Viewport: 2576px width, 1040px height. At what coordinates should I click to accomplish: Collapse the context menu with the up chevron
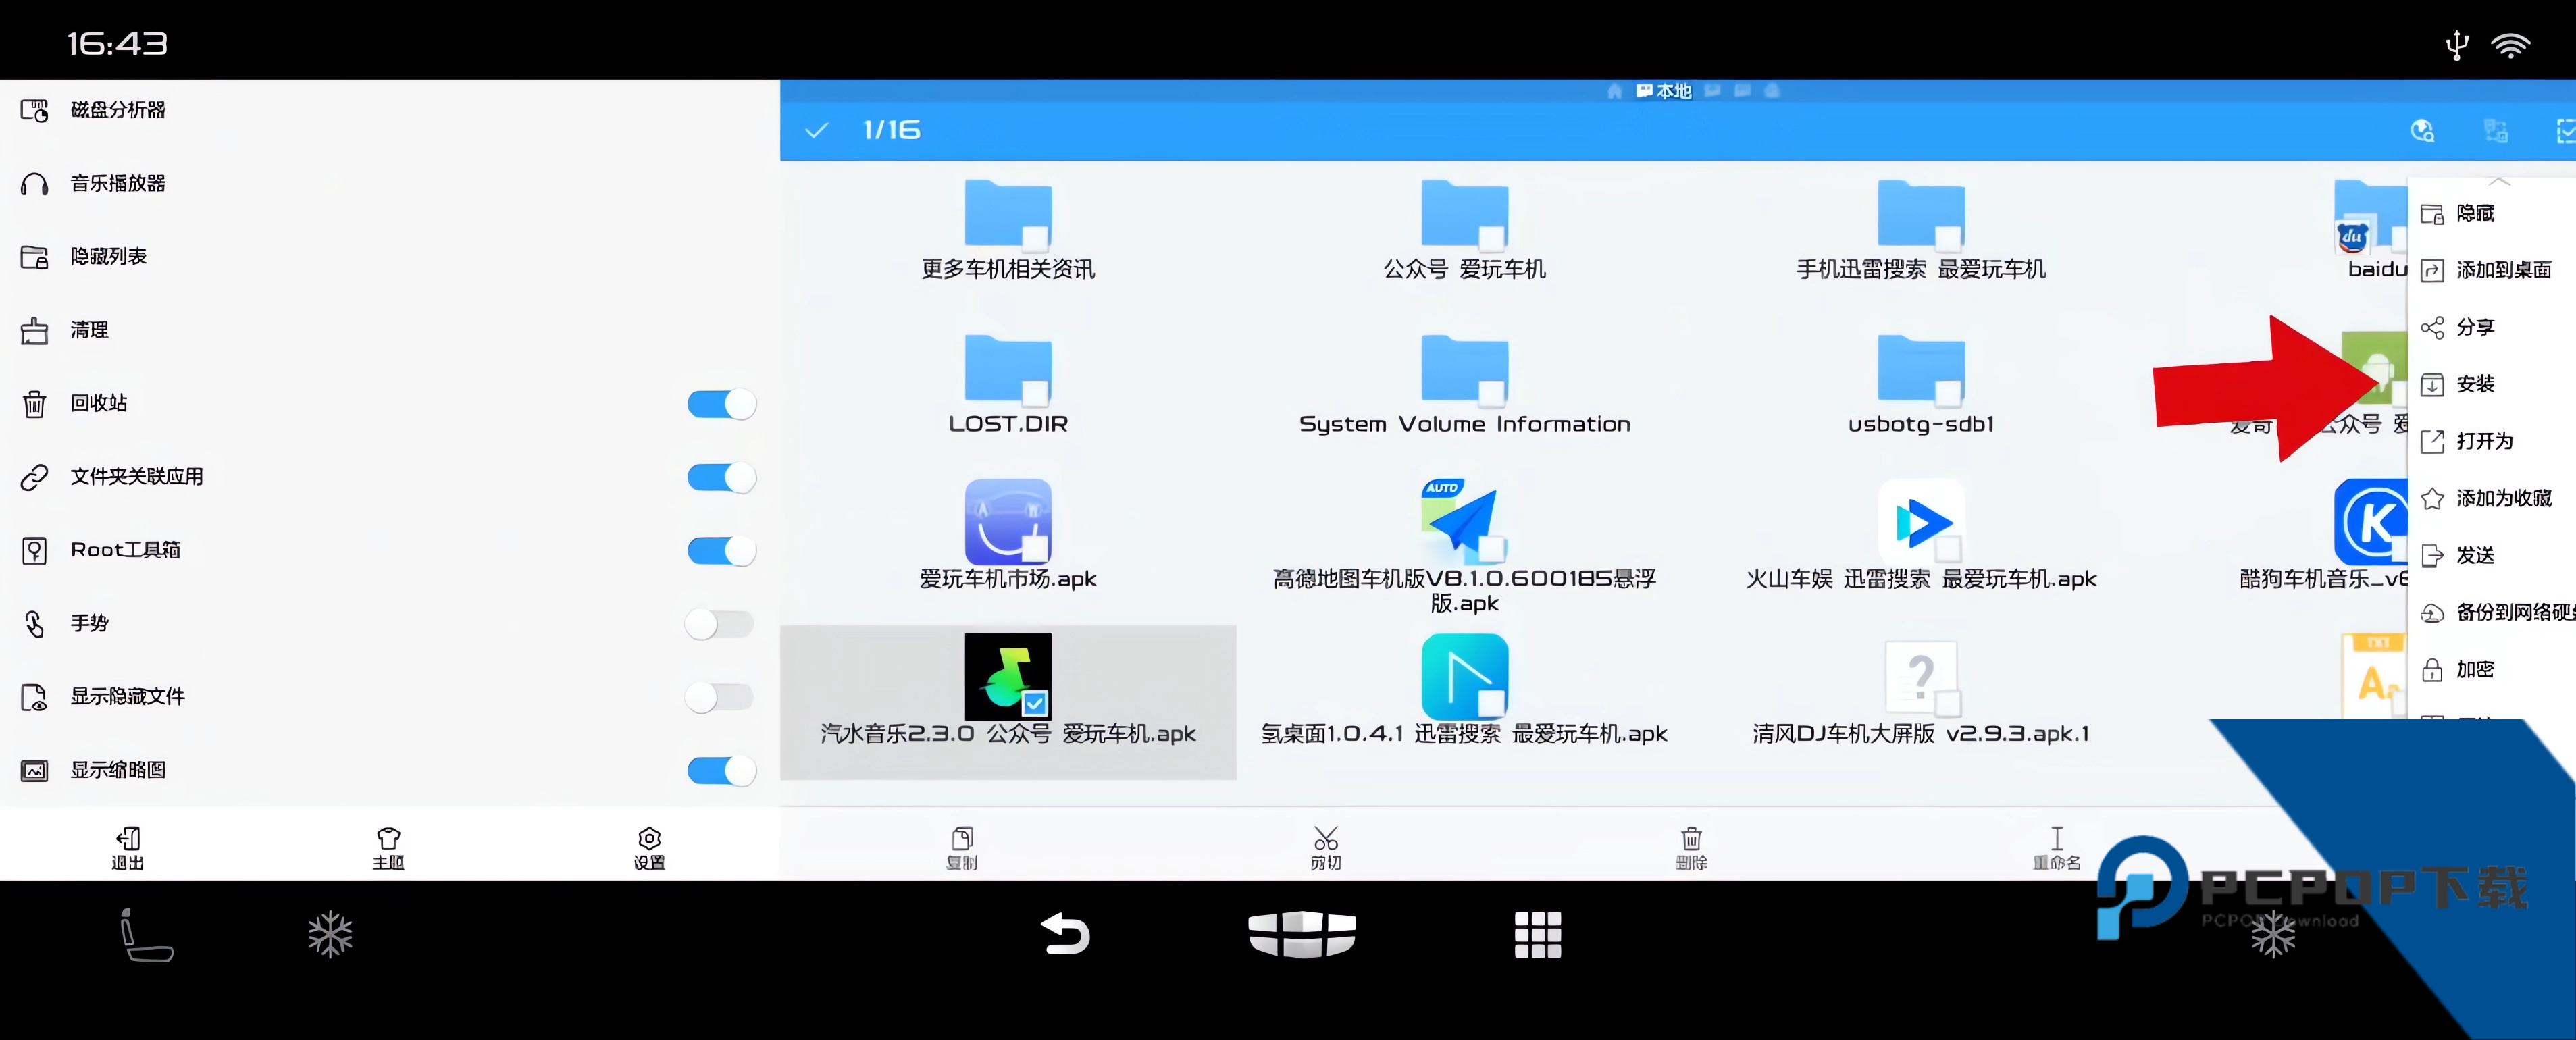(2500, 183)
